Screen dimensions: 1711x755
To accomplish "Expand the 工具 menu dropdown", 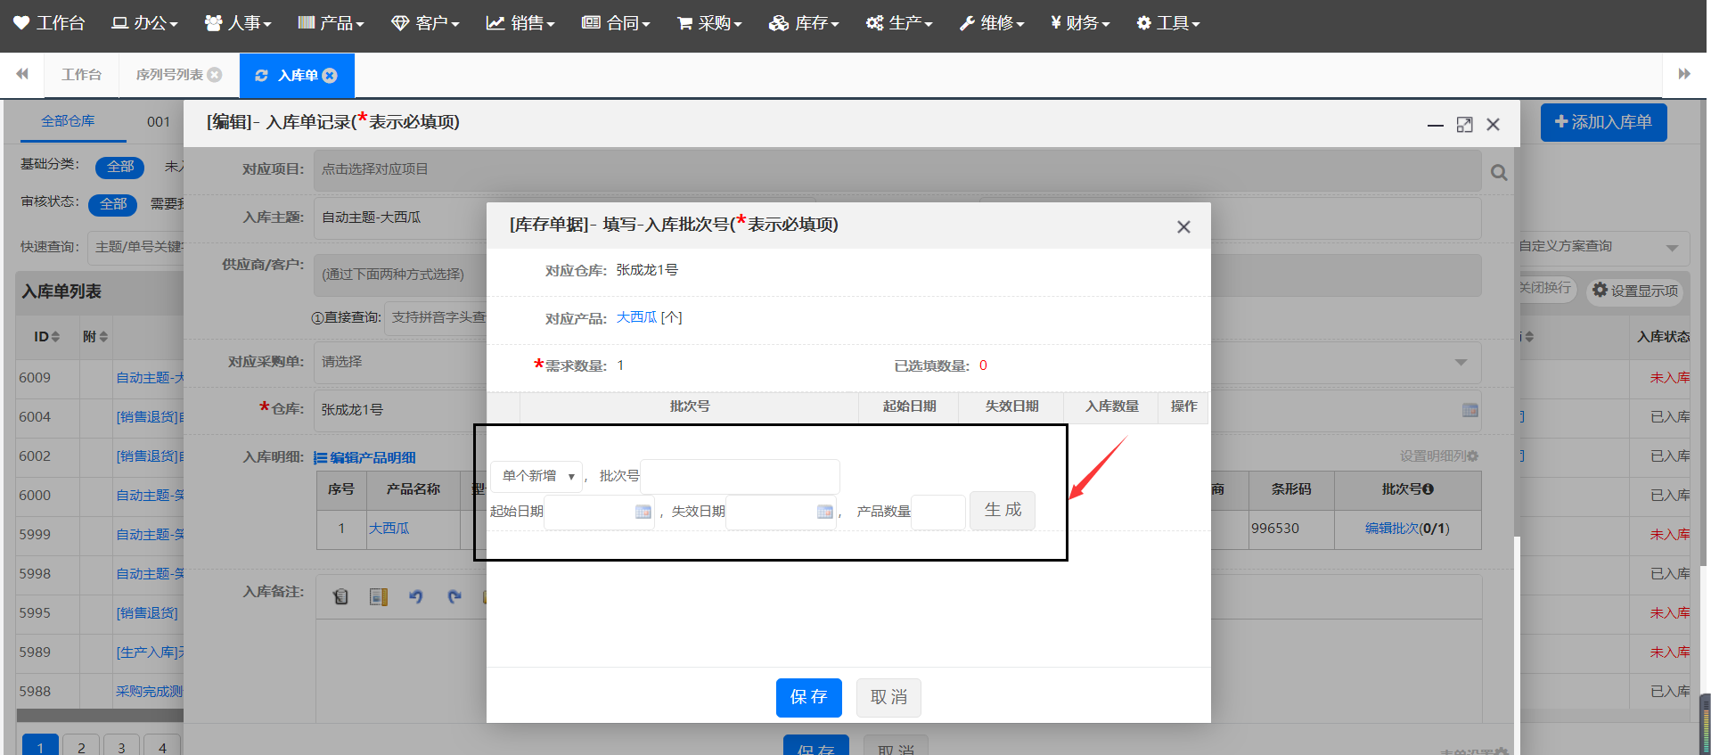I will point(1168,23).
